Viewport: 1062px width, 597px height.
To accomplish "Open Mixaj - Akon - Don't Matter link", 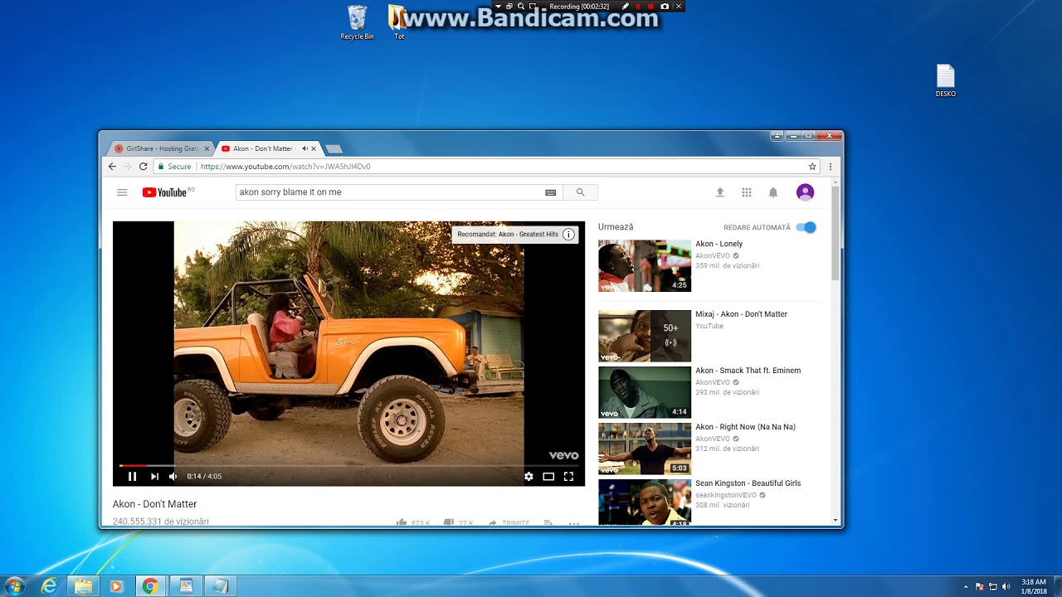I will tap(741, 314).
